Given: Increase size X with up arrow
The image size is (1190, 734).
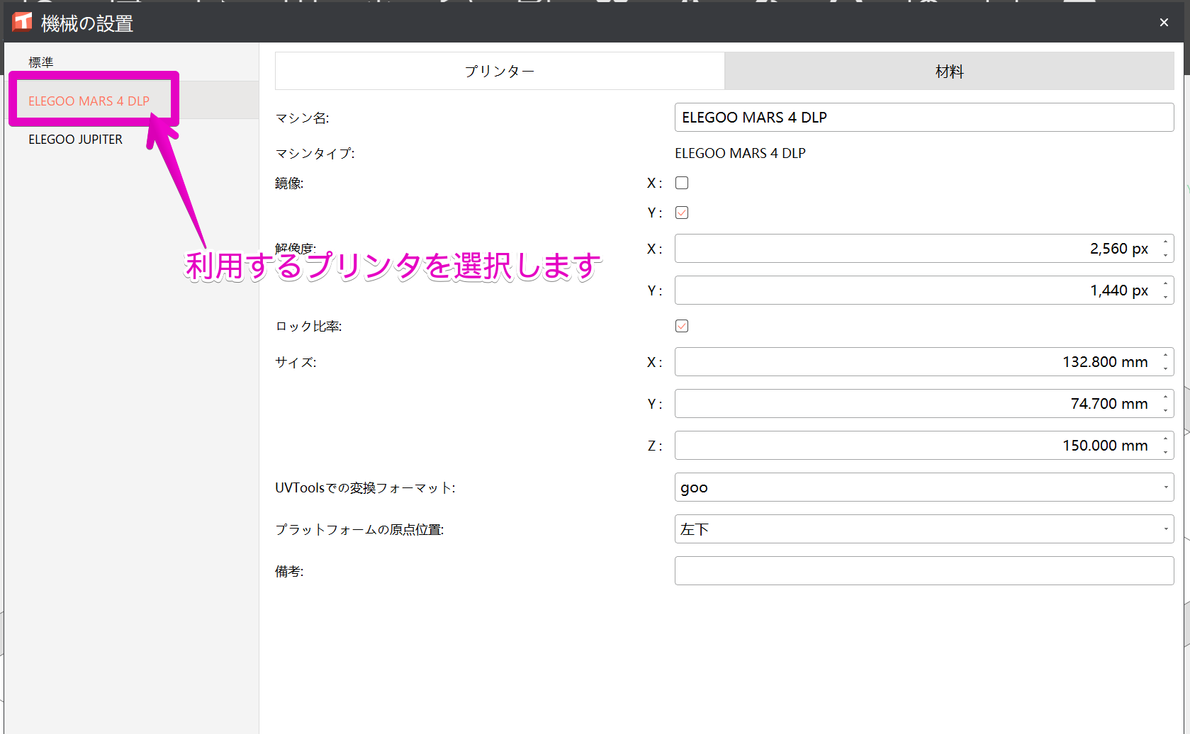Looking at the screenshot, I should pyautogui.click(x=1165, y=356).
